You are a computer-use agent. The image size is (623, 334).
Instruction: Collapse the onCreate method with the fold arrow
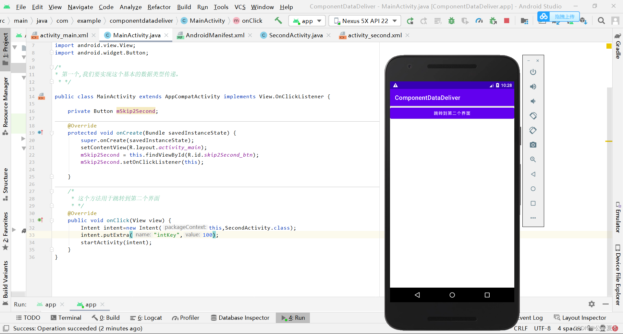point(52,133)
